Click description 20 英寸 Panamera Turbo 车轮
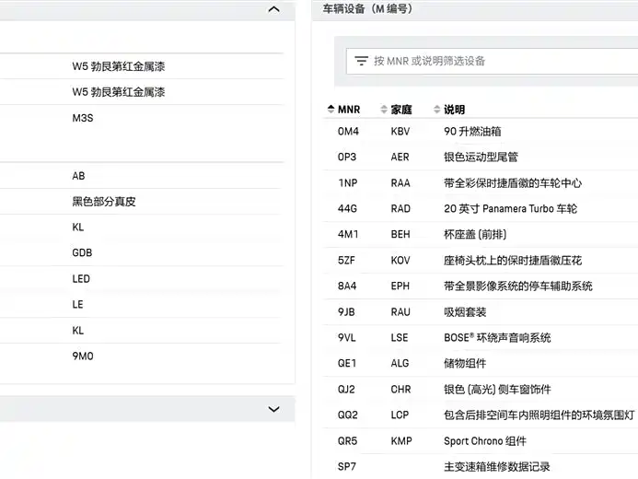Image resolution: width=638 pixels, height=479 pixels. 510,209
